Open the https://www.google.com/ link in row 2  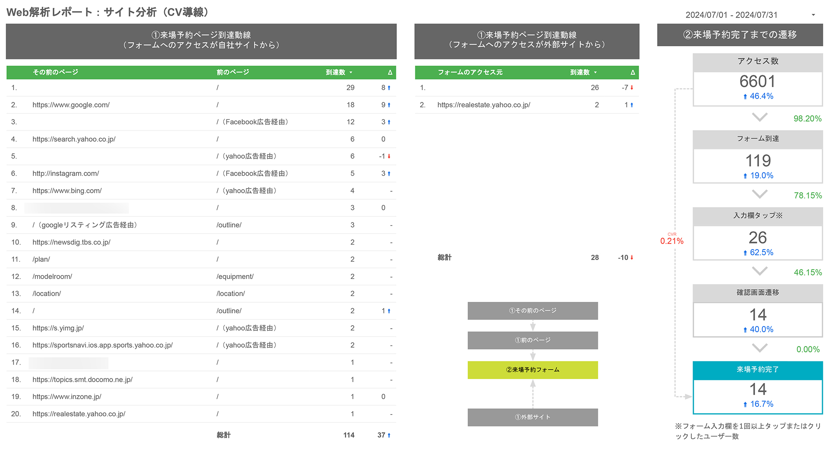click(71, 105)
